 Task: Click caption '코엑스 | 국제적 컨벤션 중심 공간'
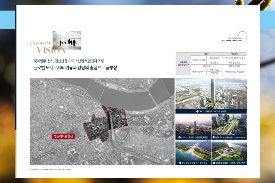pyautogui.click(x=193, y=138)
